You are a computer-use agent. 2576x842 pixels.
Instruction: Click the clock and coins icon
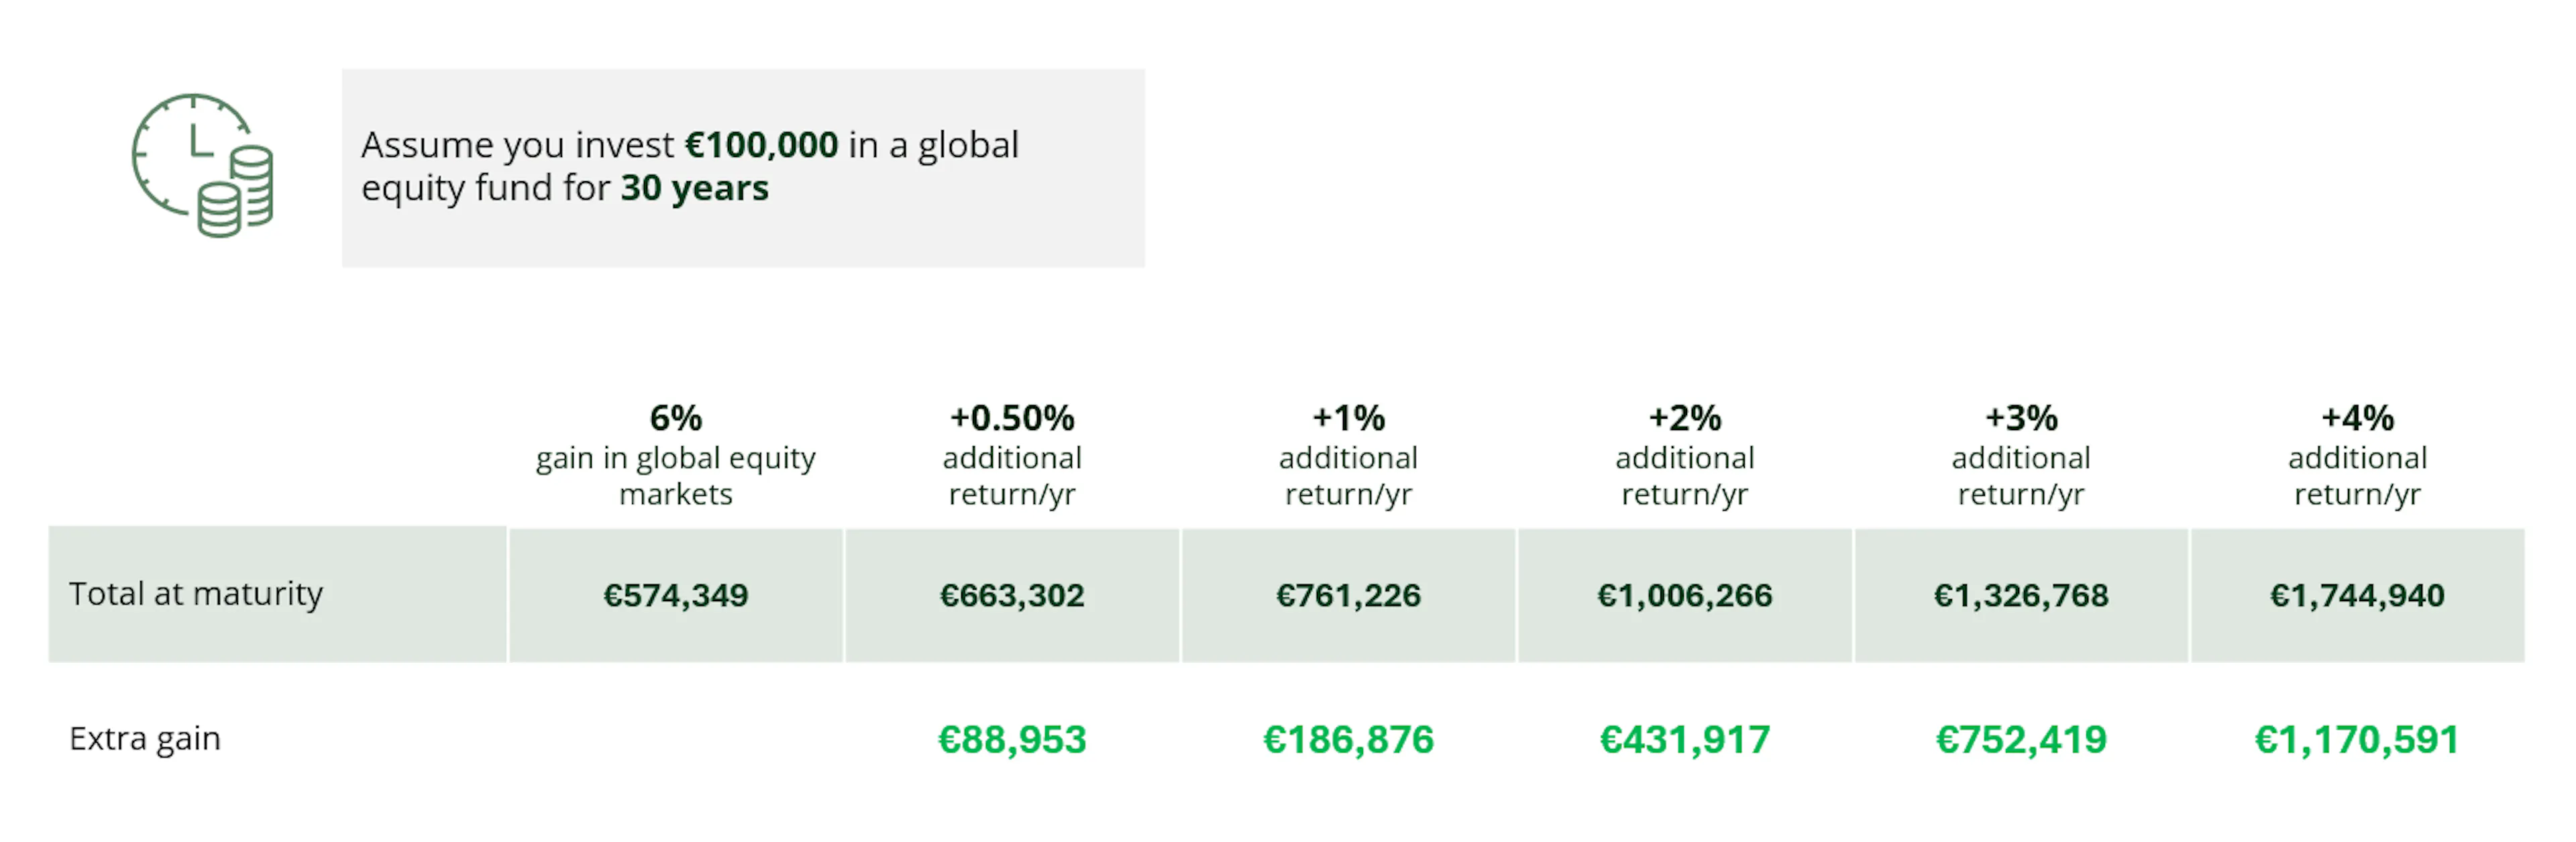[202, 165]
